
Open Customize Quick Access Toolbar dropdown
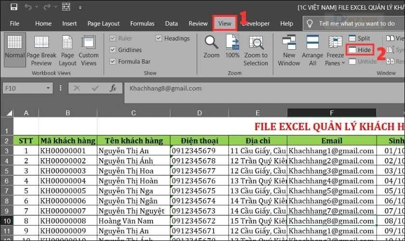(80, 8)
